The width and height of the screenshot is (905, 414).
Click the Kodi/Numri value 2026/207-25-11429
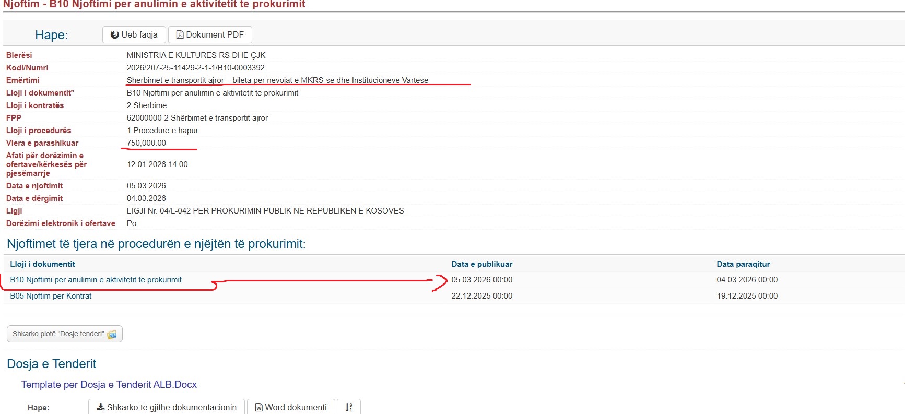[195, 68]
